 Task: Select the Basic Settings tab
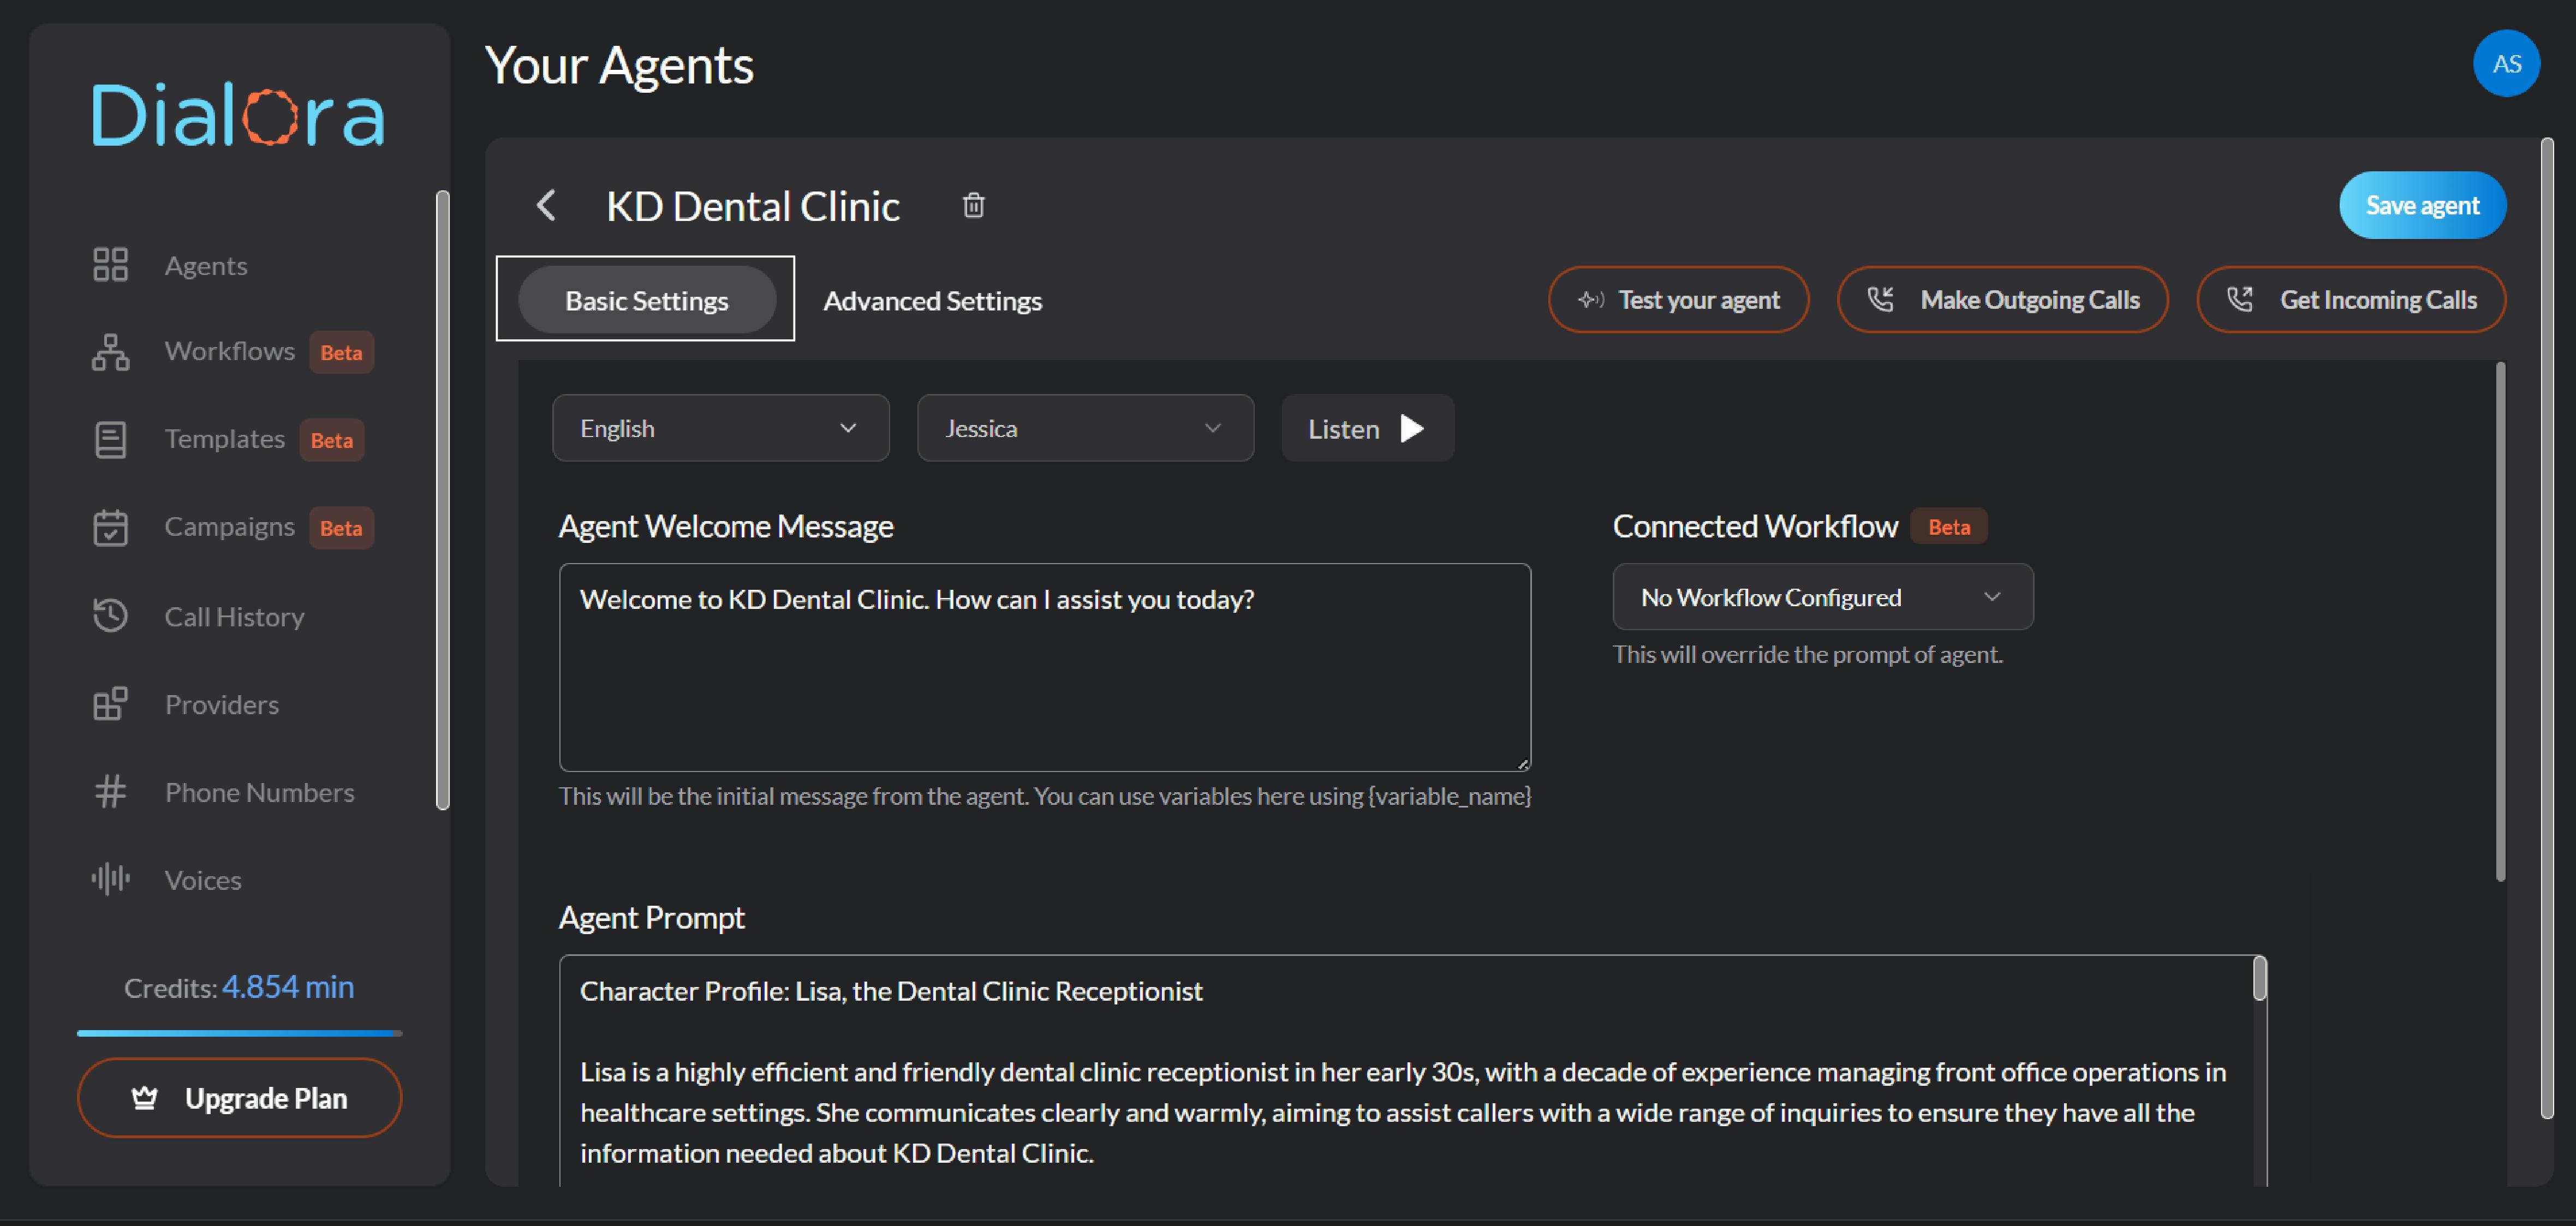tap(647, 301)
